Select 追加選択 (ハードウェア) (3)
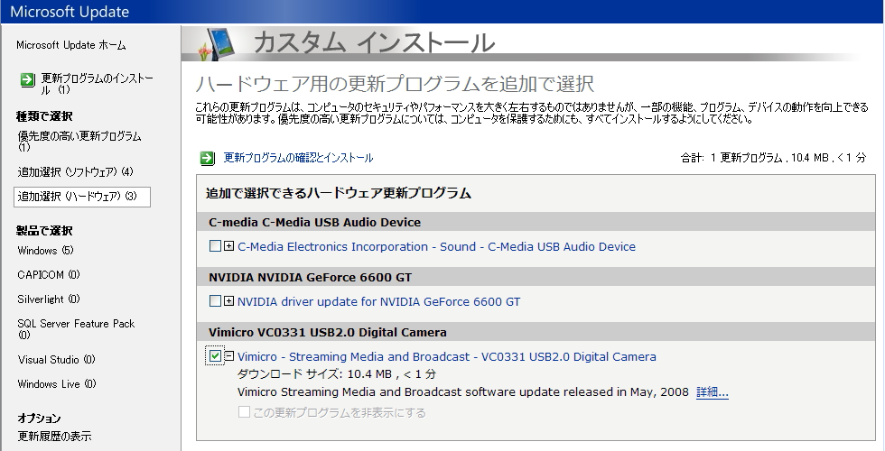Viewport: 885px width, 451px height. (82, 197)
